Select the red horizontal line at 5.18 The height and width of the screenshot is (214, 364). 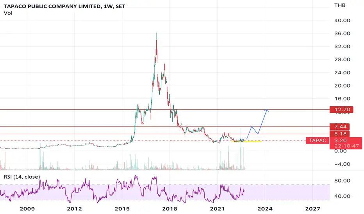(x=164, y=134)
